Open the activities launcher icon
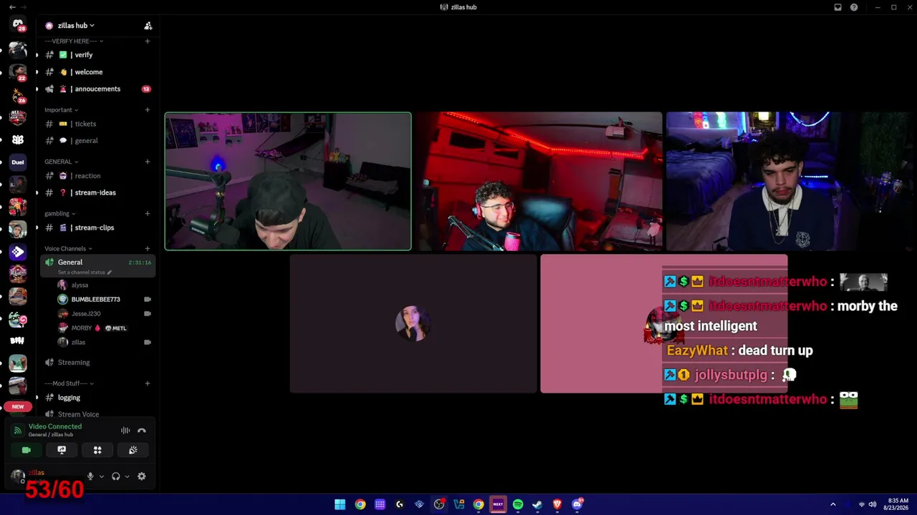This screenshot has height=515, width=917. (x=97, y=450)
